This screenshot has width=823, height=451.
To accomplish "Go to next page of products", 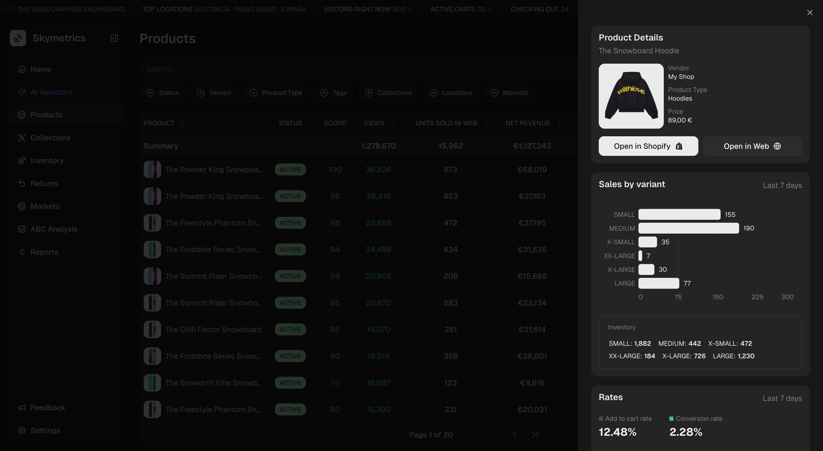I will (x=514, y=435).
